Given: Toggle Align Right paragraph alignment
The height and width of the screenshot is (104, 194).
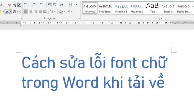Looking at the screenshot, I should tap(35, 12).
